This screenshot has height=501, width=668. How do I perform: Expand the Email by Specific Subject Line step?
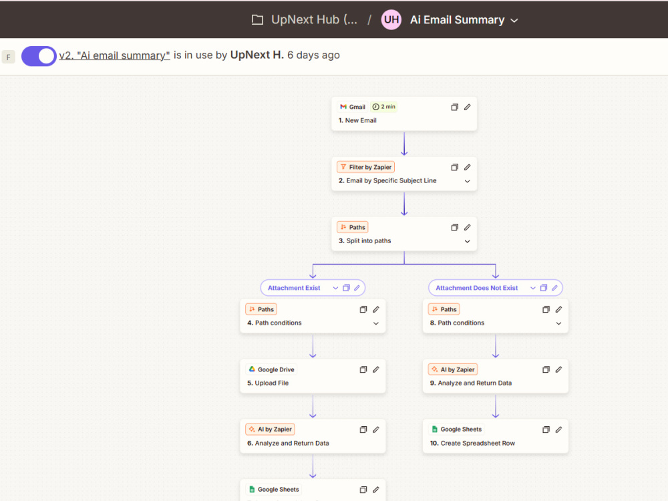[x=468, y=181]
